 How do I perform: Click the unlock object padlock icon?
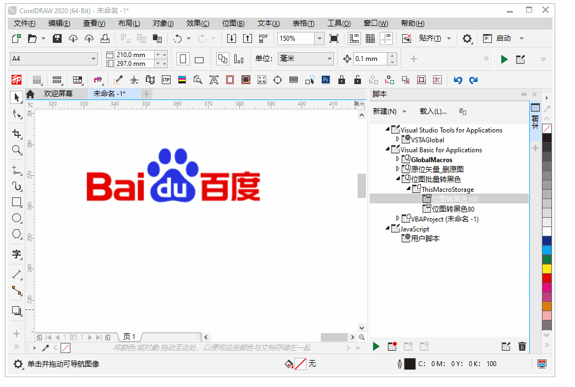(358, 80)
